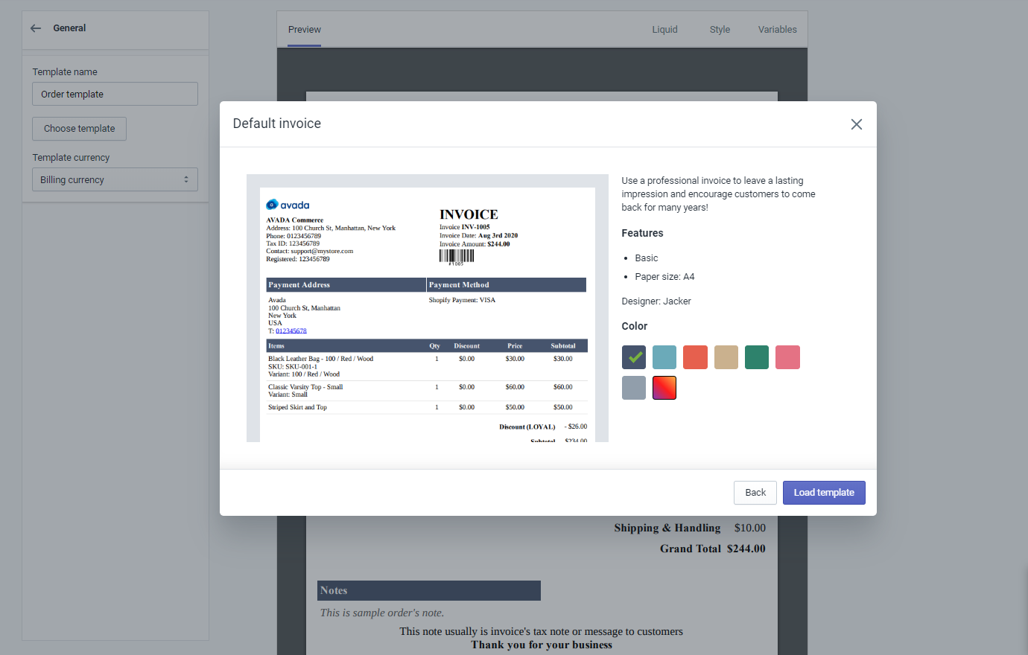Select the tan beige color swatch

(726, 357)
